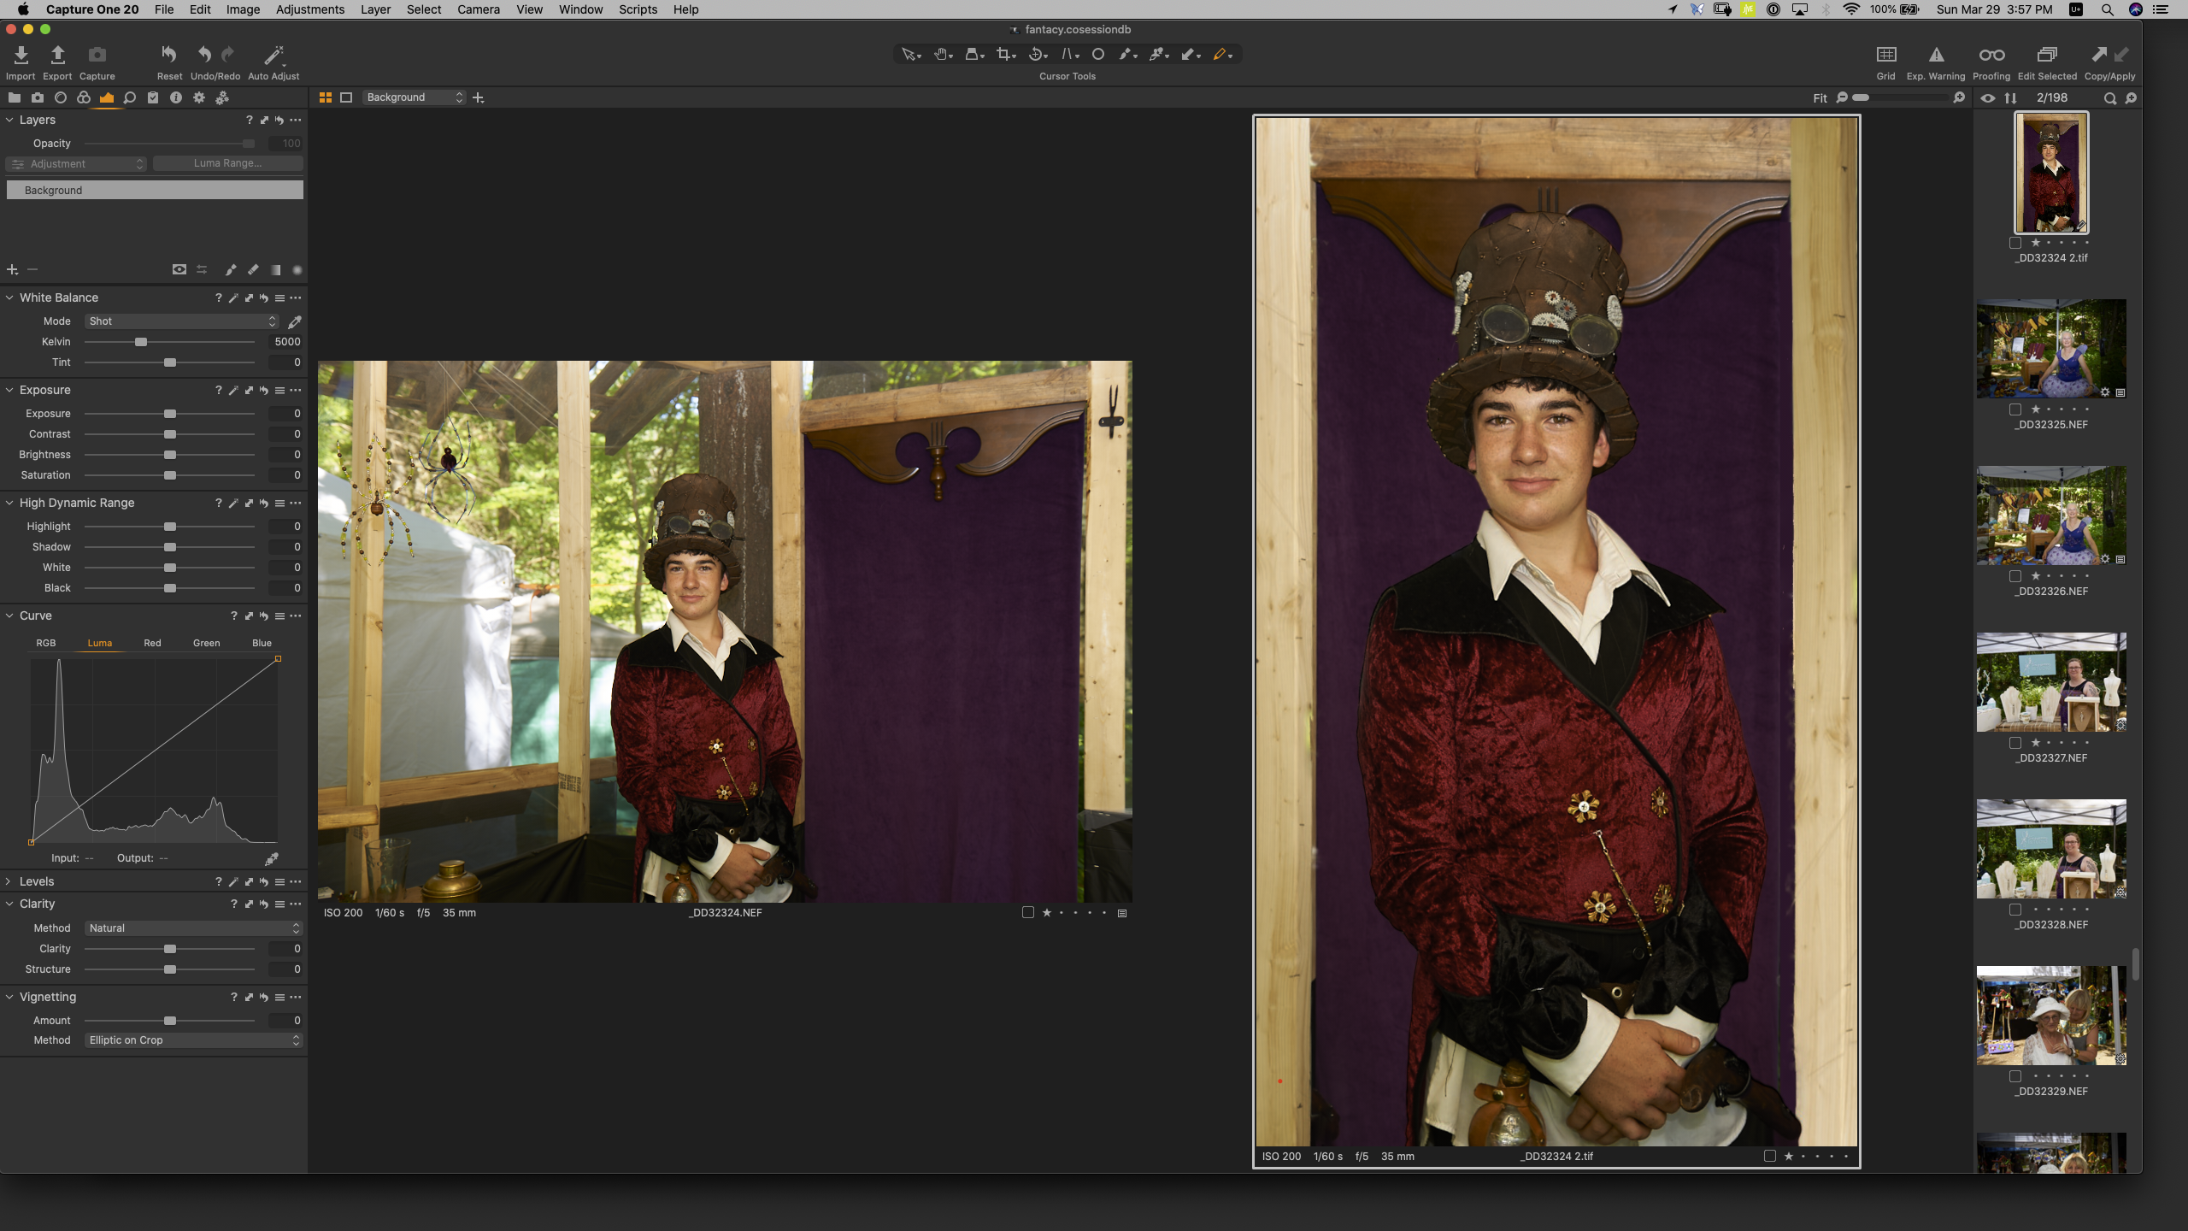Tick checkbox under _DD32324.NEF main image
Screen dimensions: 2188x1231
(1028, 913)
